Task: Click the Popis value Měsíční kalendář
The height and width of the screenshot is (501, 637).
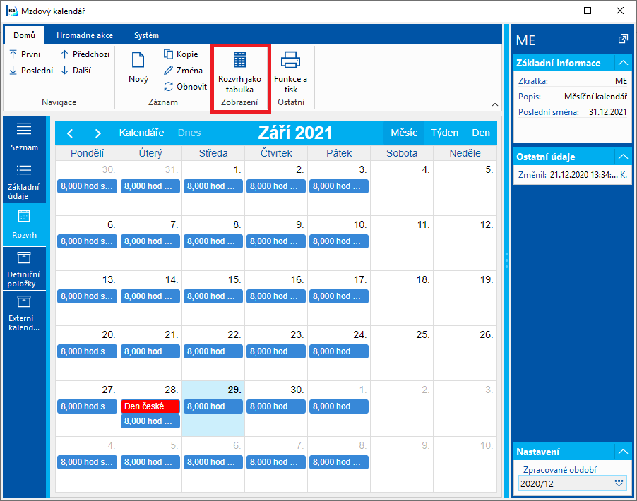Action: (x=595, y=97)
